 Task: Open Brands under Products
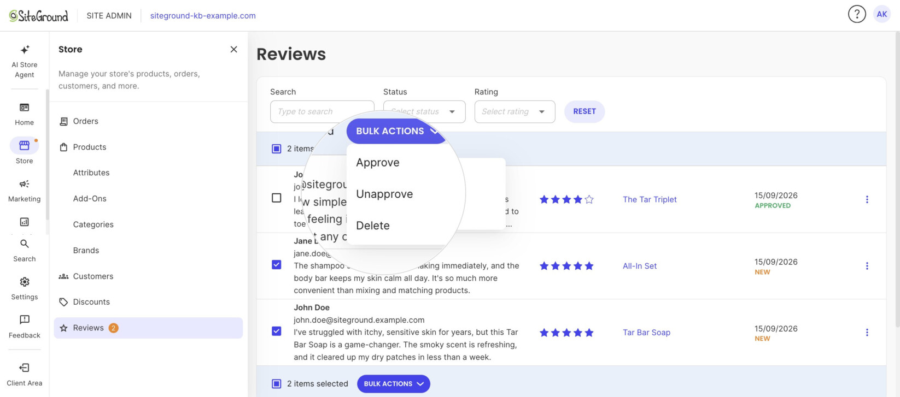86,250
